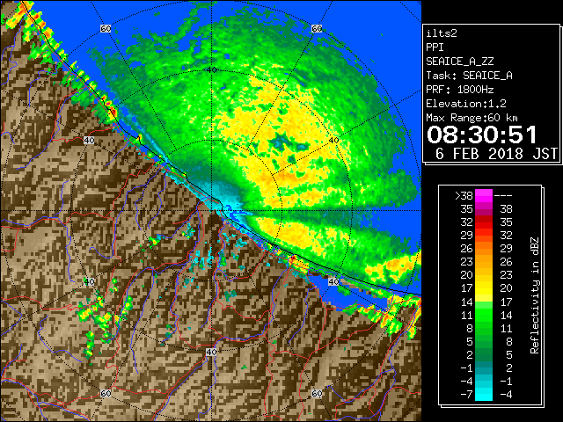The width and height of the screenshot is (563, 422).
Task: Pick the dark green band beside 2
Action: coord(484,354)
